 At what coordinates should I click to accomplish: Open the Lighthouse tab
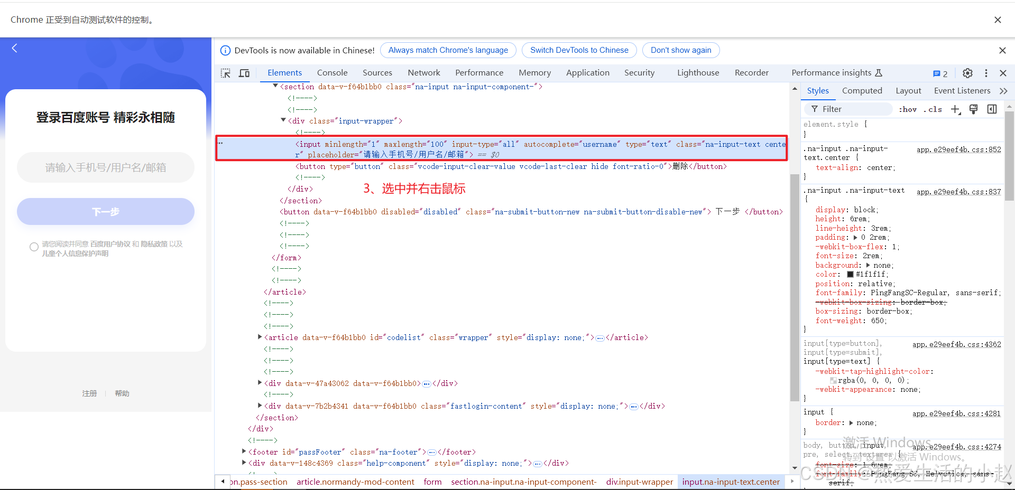(x=698, y=73)
